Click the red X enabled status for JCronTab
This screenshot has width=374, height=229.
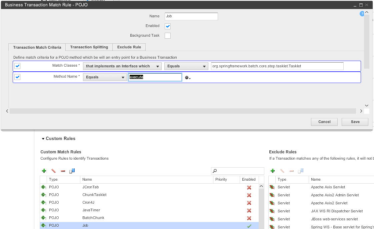click(x=249, y=187)
